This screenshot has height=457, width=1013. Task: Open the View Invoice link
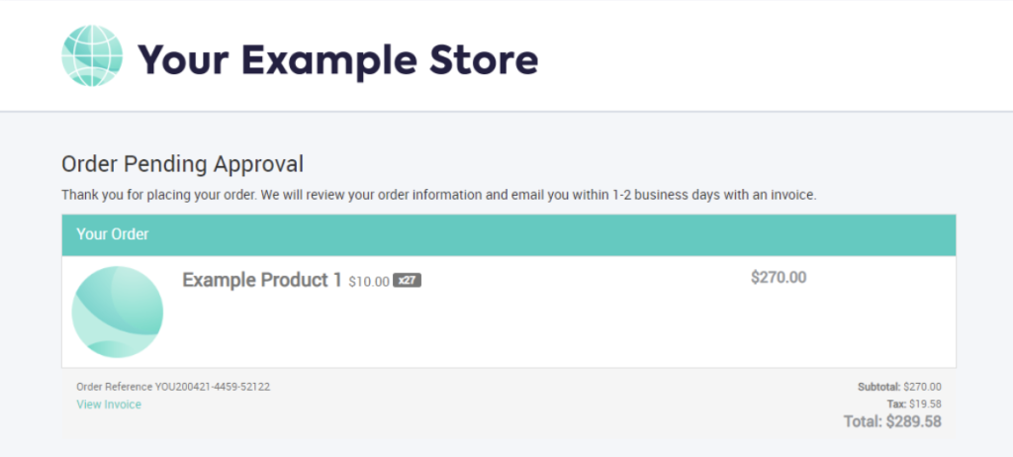tap(109, 405)
